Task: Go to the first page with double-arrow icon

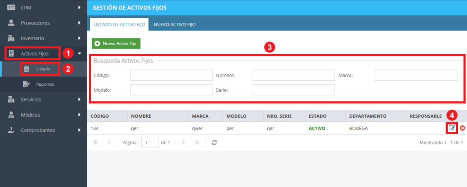Action: (x=96, y=143)
